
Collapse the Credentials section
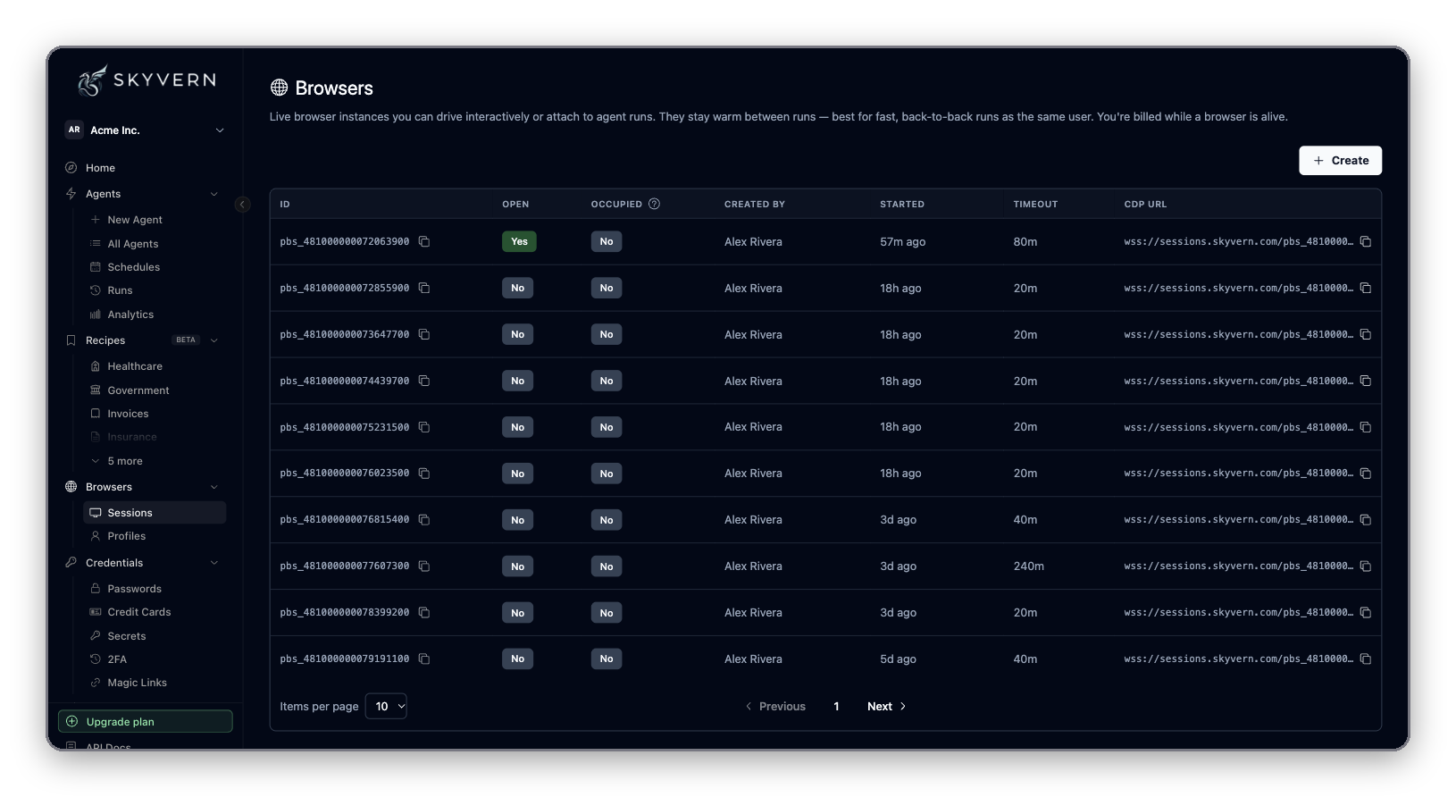pos(213,563)
